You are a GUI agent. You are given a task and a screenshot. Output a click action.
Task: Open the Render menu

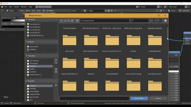point(16,7)
